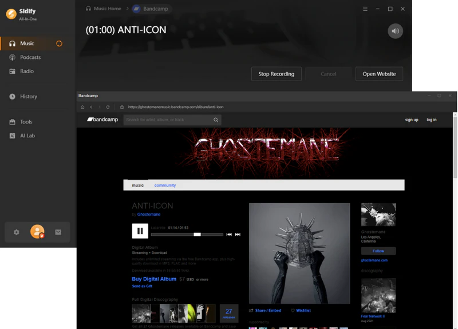This screenshot has height=329, width=458.
Task: Click Send as Gift link
Action: 142,286
